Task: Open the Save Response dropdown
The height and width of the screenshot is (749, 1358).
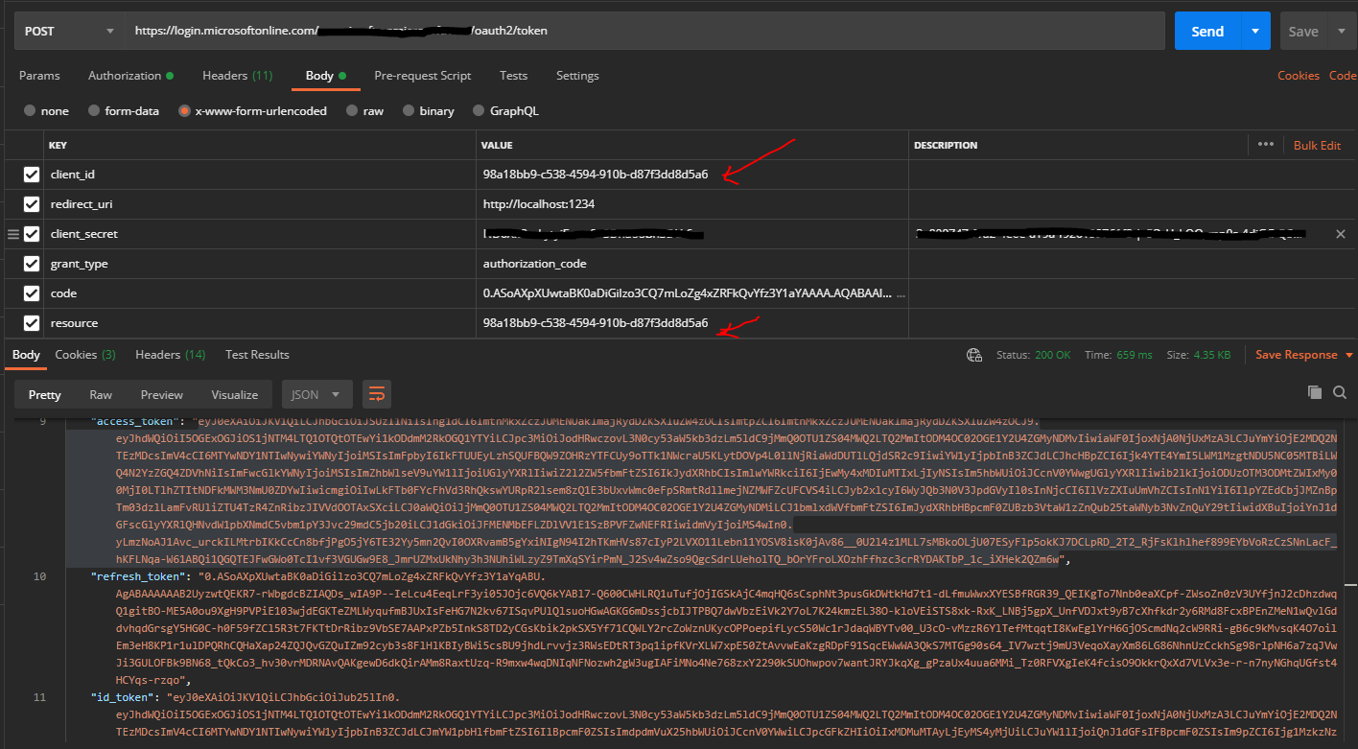Action: pos(1303,355)
